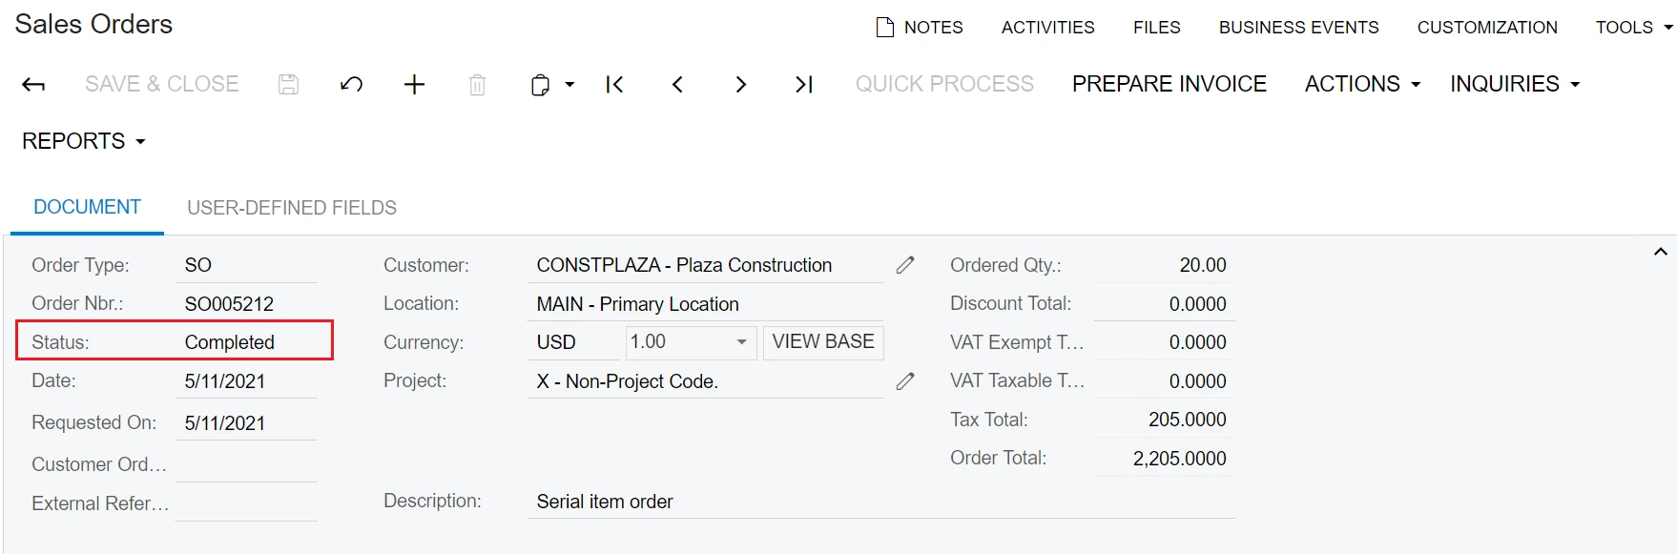Open the Tools menu
Screen dimensions: 1677x554
(x=1633, y=28)
